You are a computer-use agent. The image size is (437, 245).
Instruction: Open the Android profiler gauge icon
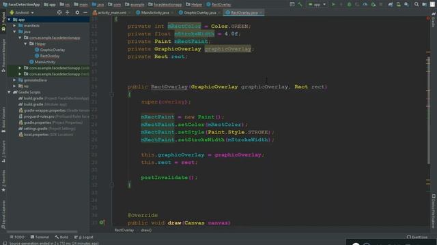pos(365,5)
